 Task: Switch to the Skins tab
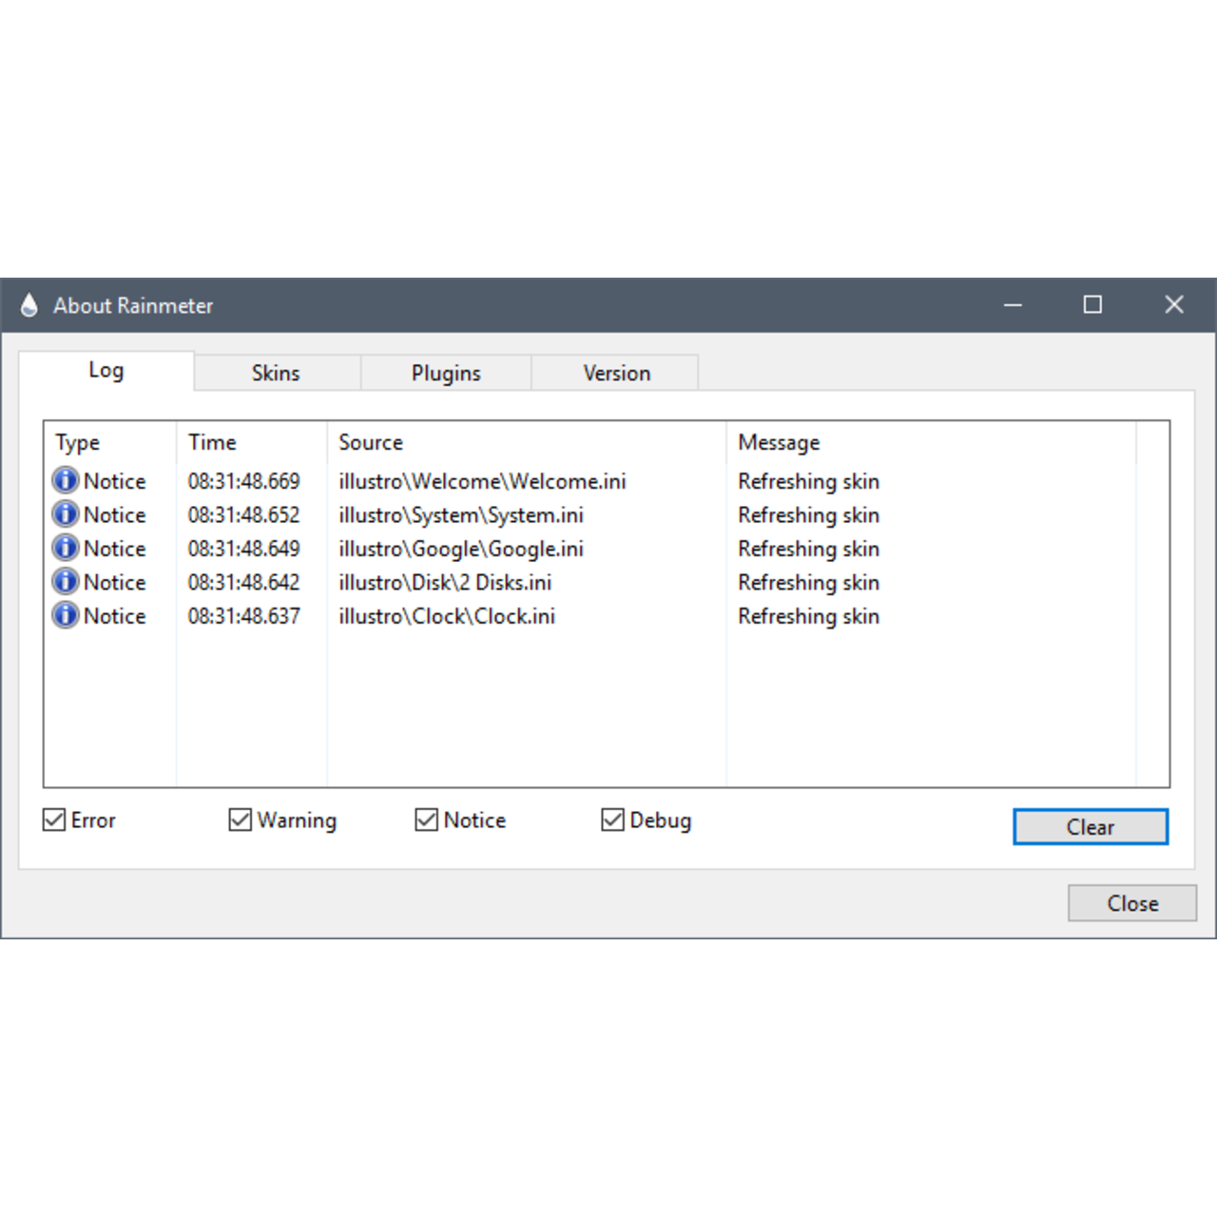[276, 373]
